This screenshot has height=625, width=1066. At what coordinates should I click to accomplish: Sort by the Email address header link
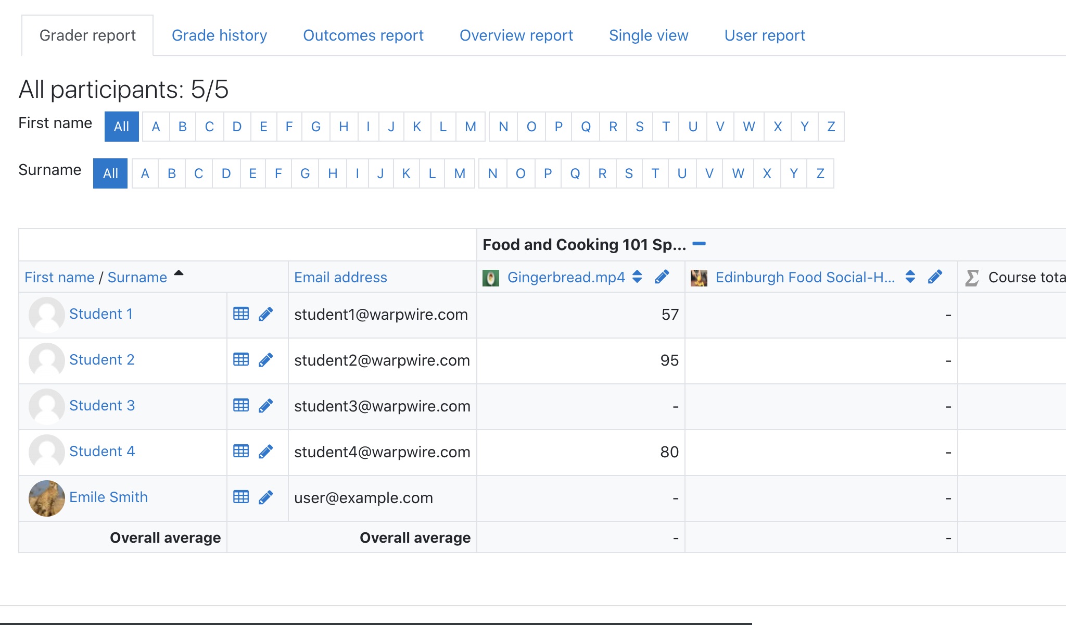340,277
